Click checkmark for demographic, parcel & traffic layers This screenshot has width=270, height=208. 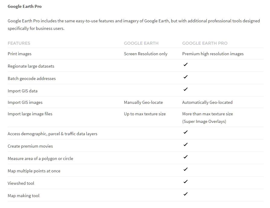[x=185, y=132]
